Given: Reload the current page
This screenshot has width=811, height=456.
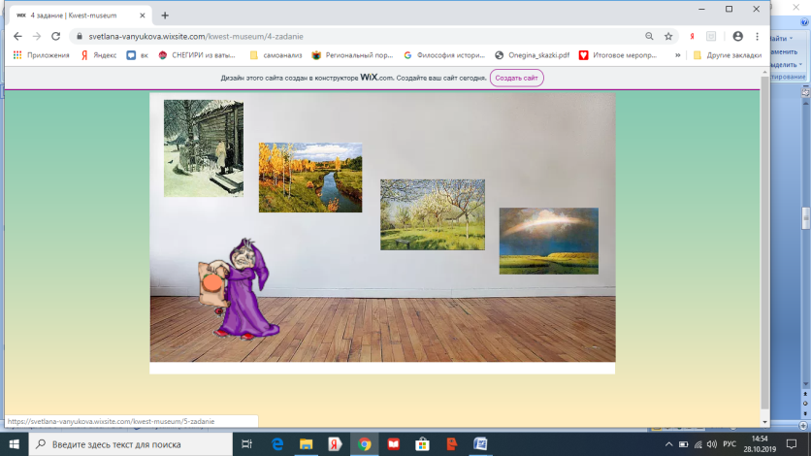Looking at the screenshot, I should [x=56, y=36].
